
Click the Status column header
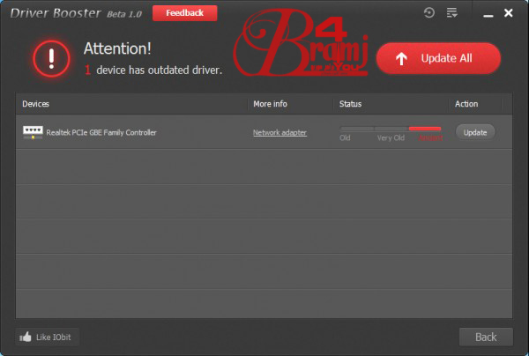click(350, 104)
